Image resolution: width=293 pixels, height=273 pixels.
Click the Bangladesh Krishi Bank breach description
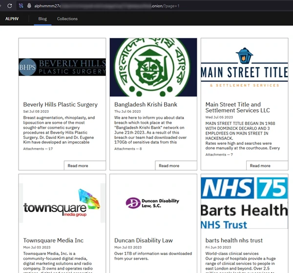150,130
